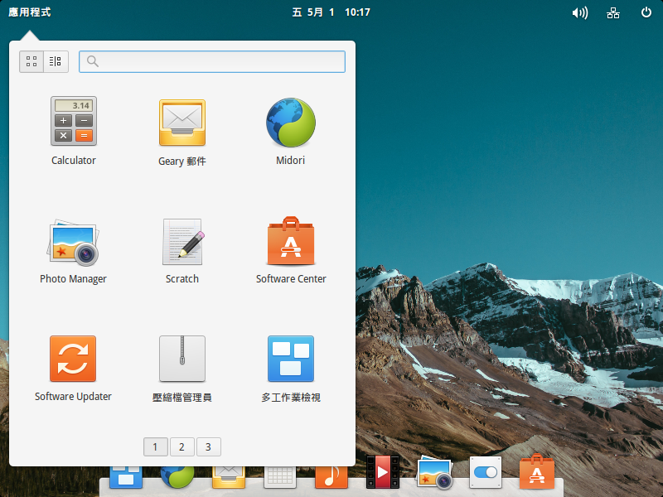The width and height of the screenshot is (663, 497).
Task: Open the date and time indicator
Action: pyautogui.click(x=331, y=12)
